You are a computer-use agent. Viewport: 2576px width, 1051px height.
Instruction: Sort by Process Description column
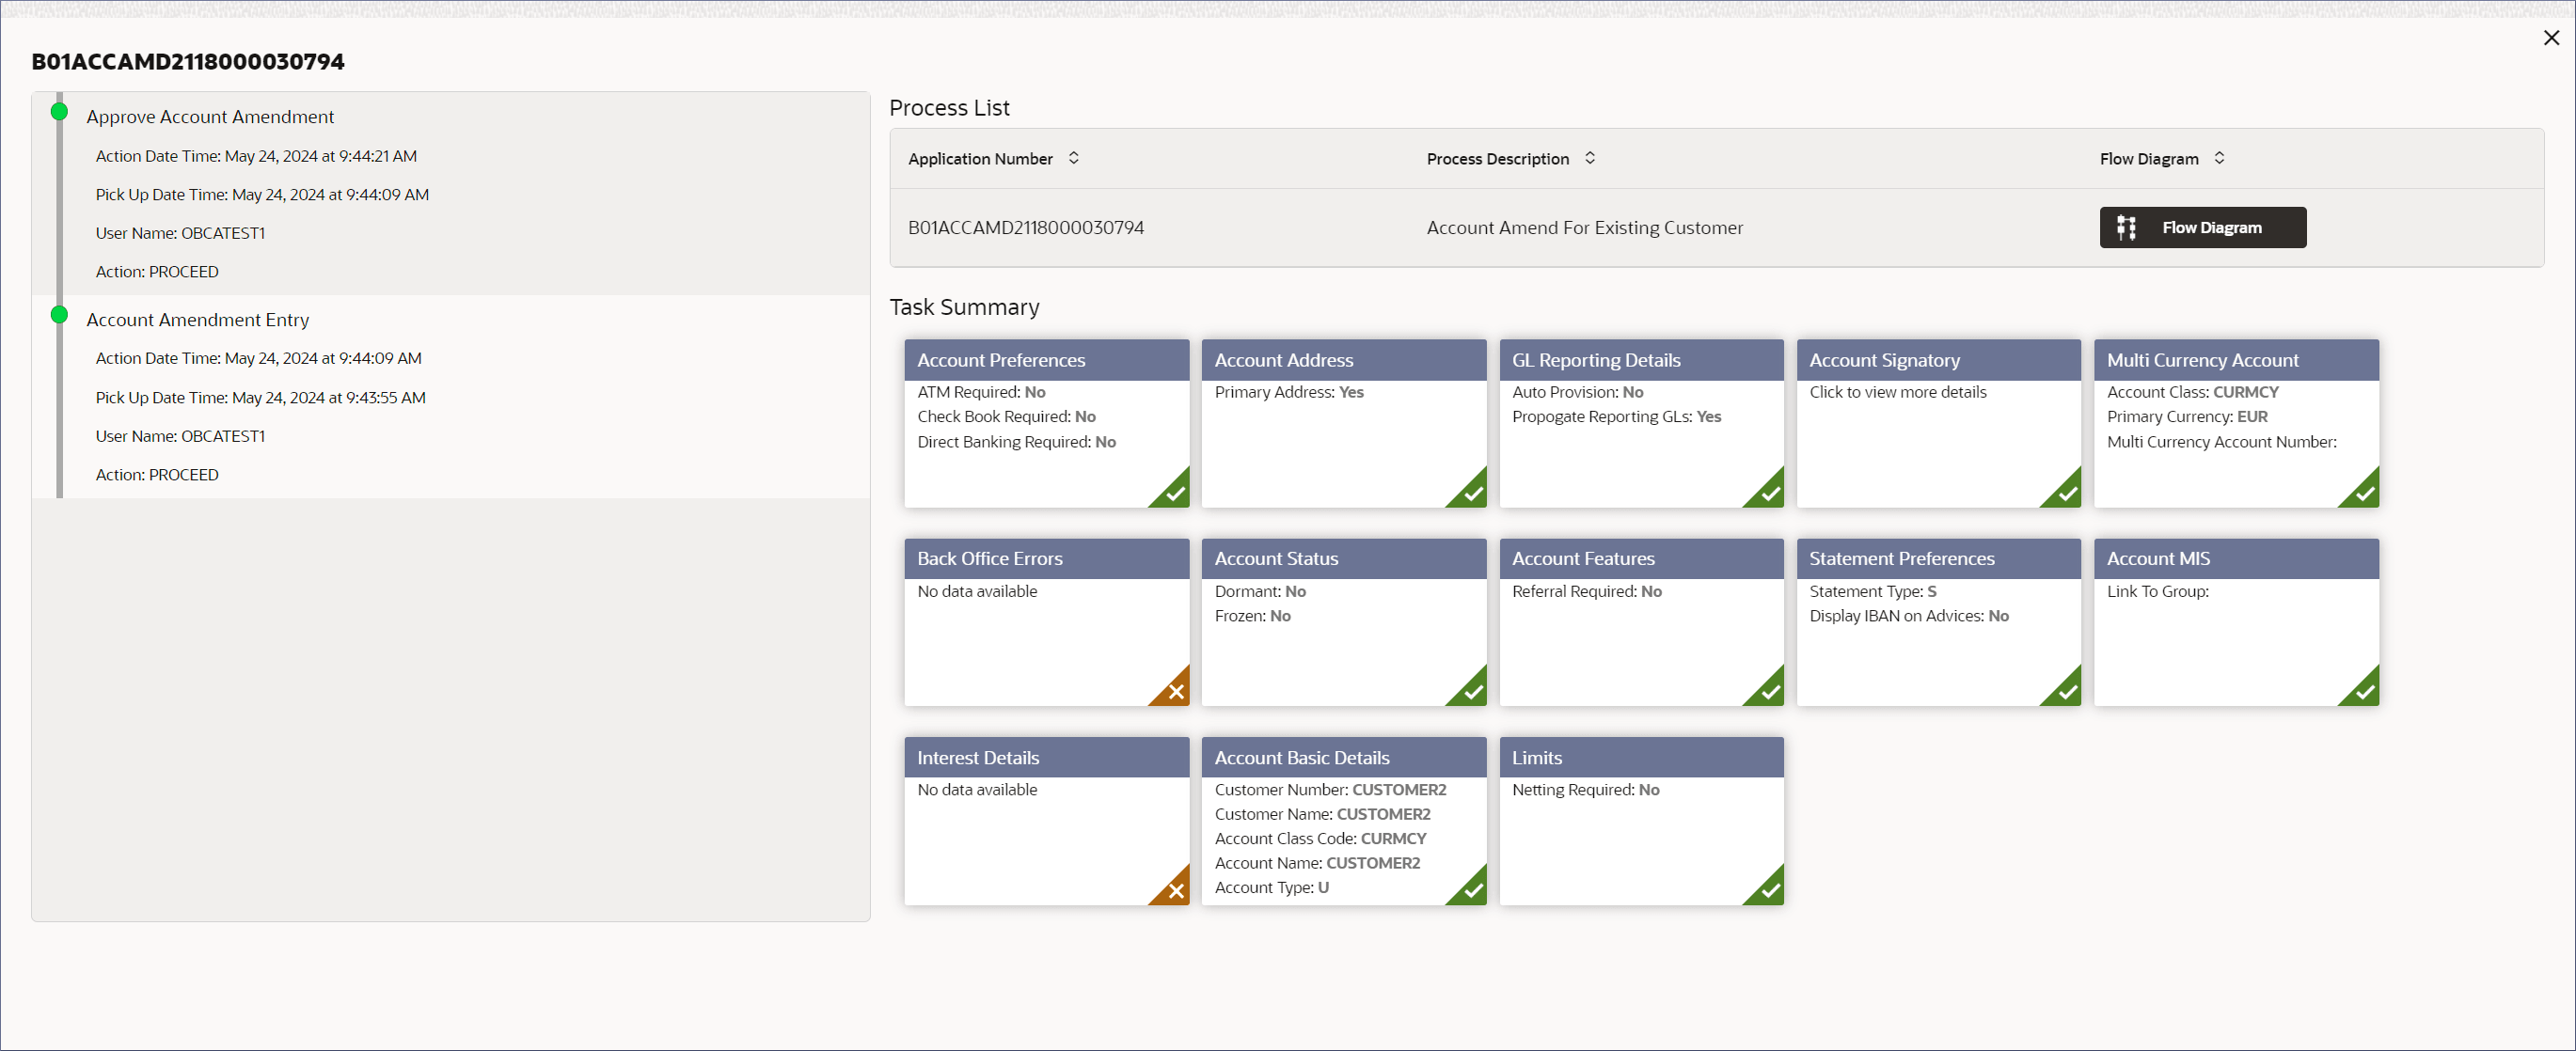click(x=1589, y=158)
